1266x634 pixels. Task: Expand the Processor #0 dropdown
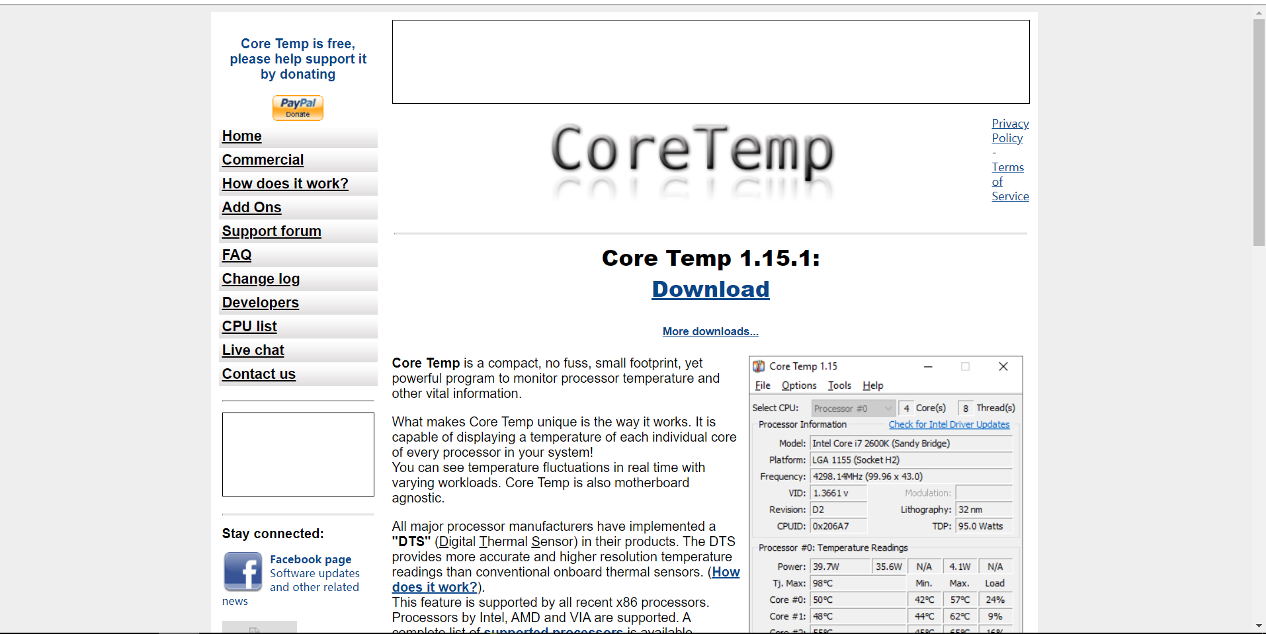coord(853,409)
